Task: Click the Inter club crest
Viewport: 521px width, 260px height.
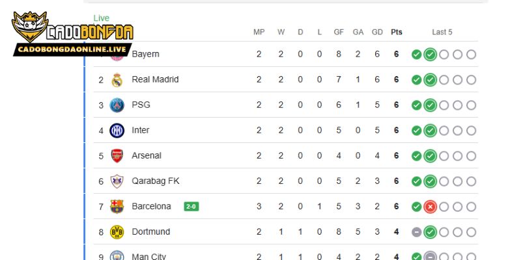Action: [117, 131]
